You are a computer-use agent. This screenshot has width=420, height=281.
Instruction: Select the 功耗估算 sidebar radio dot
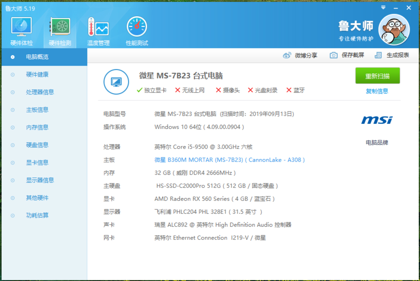click(12, 215)
